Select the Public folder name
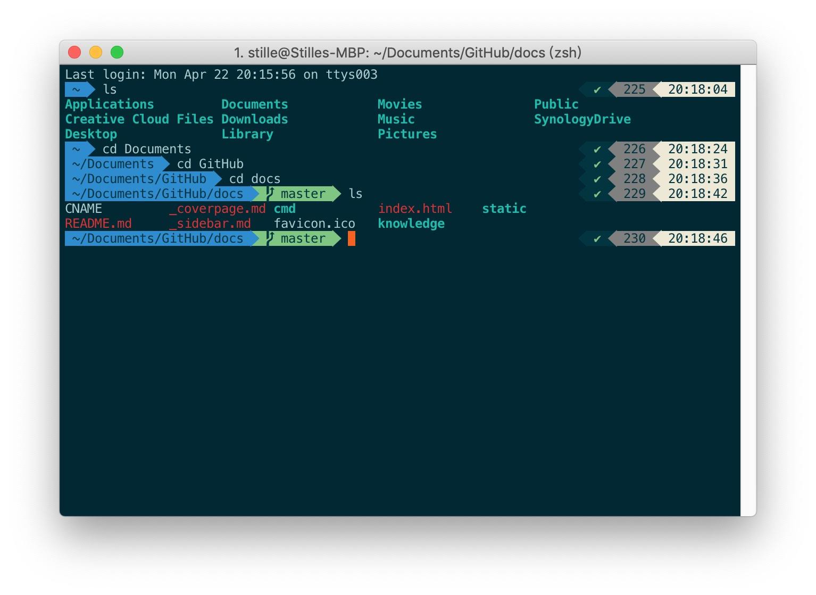This screenshot has width=816, height=595. tap(556, 104)
